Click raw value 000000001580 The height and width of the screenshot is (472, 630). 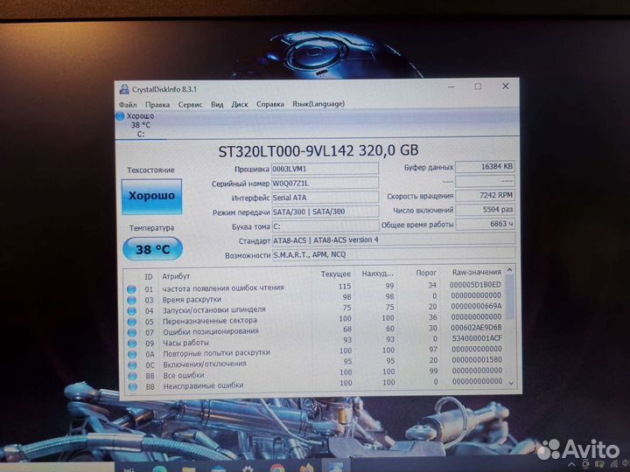pos(477,359)
